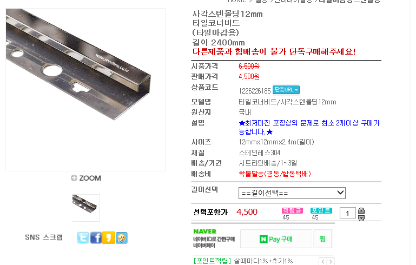Click the 포인트 teal badge
416x265 pixels.
321,210
